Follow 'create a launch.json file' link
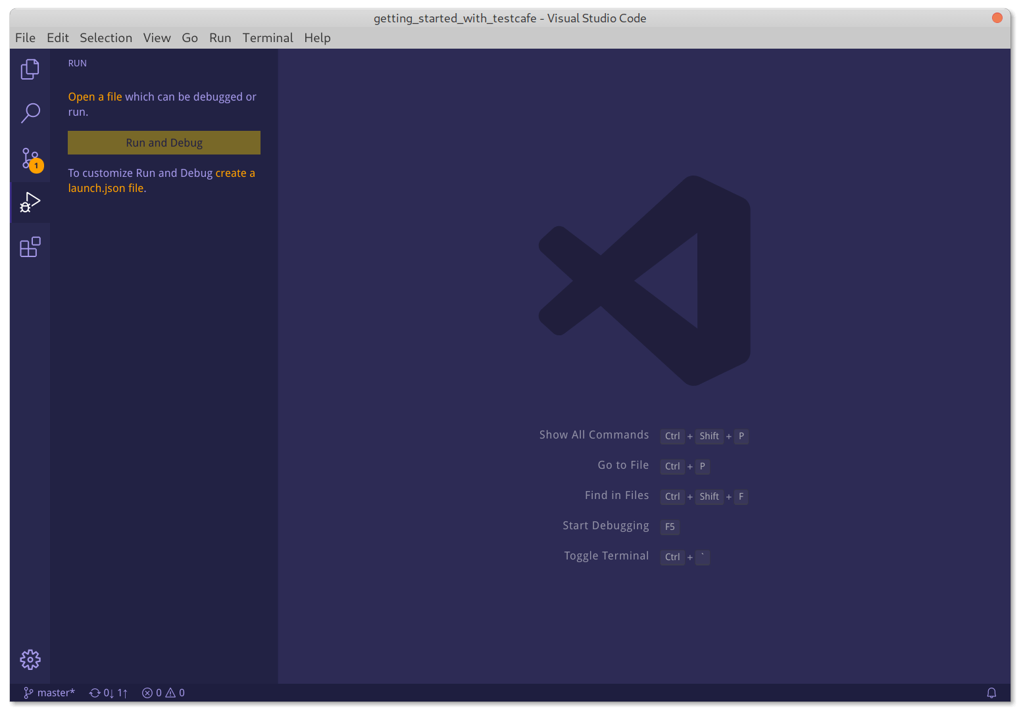Image resolution: width=1023 pixels, height=714 pixels. pos(161,181)
